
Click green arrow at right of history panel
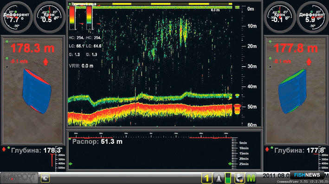[230, 164]
